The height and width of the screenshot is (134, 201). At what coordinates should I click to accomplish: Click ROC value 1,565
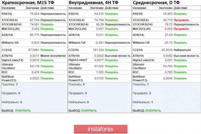[100, 72]
